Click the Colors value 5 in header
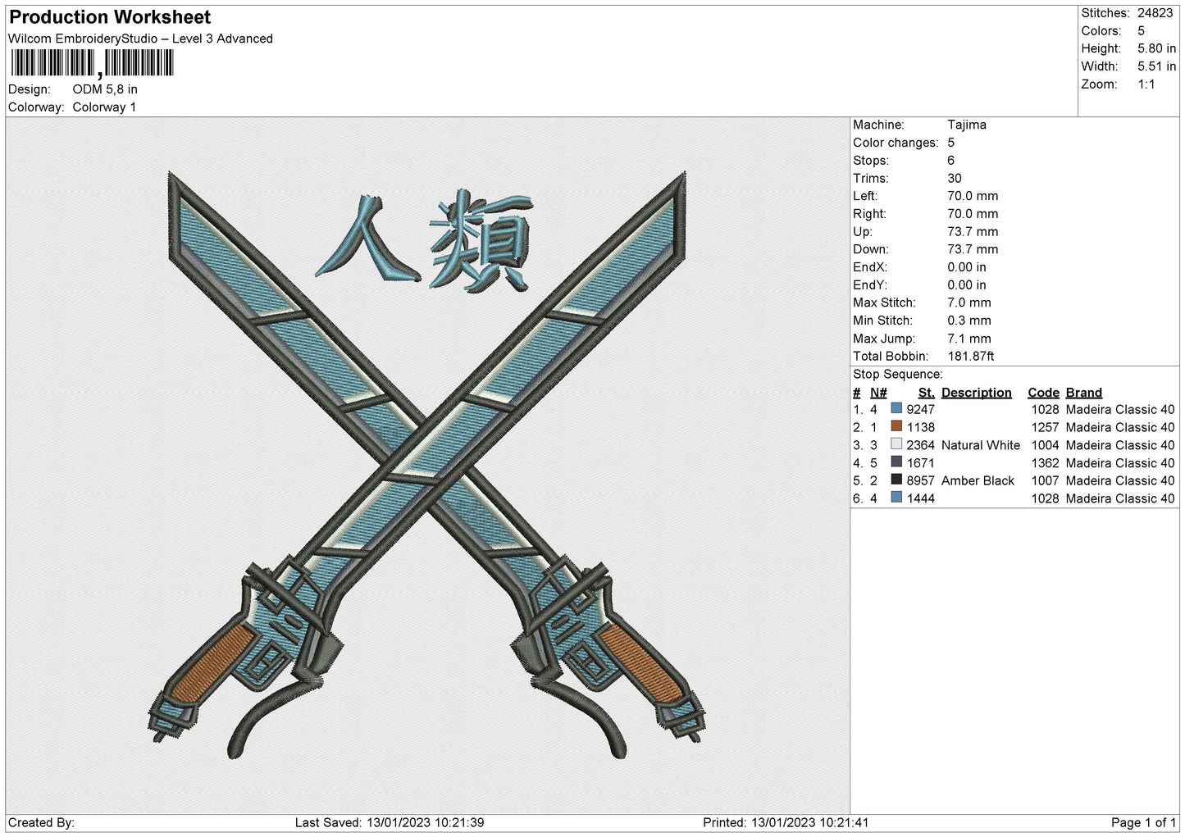Viewport: 1185px width, 837px height. 1141,31
